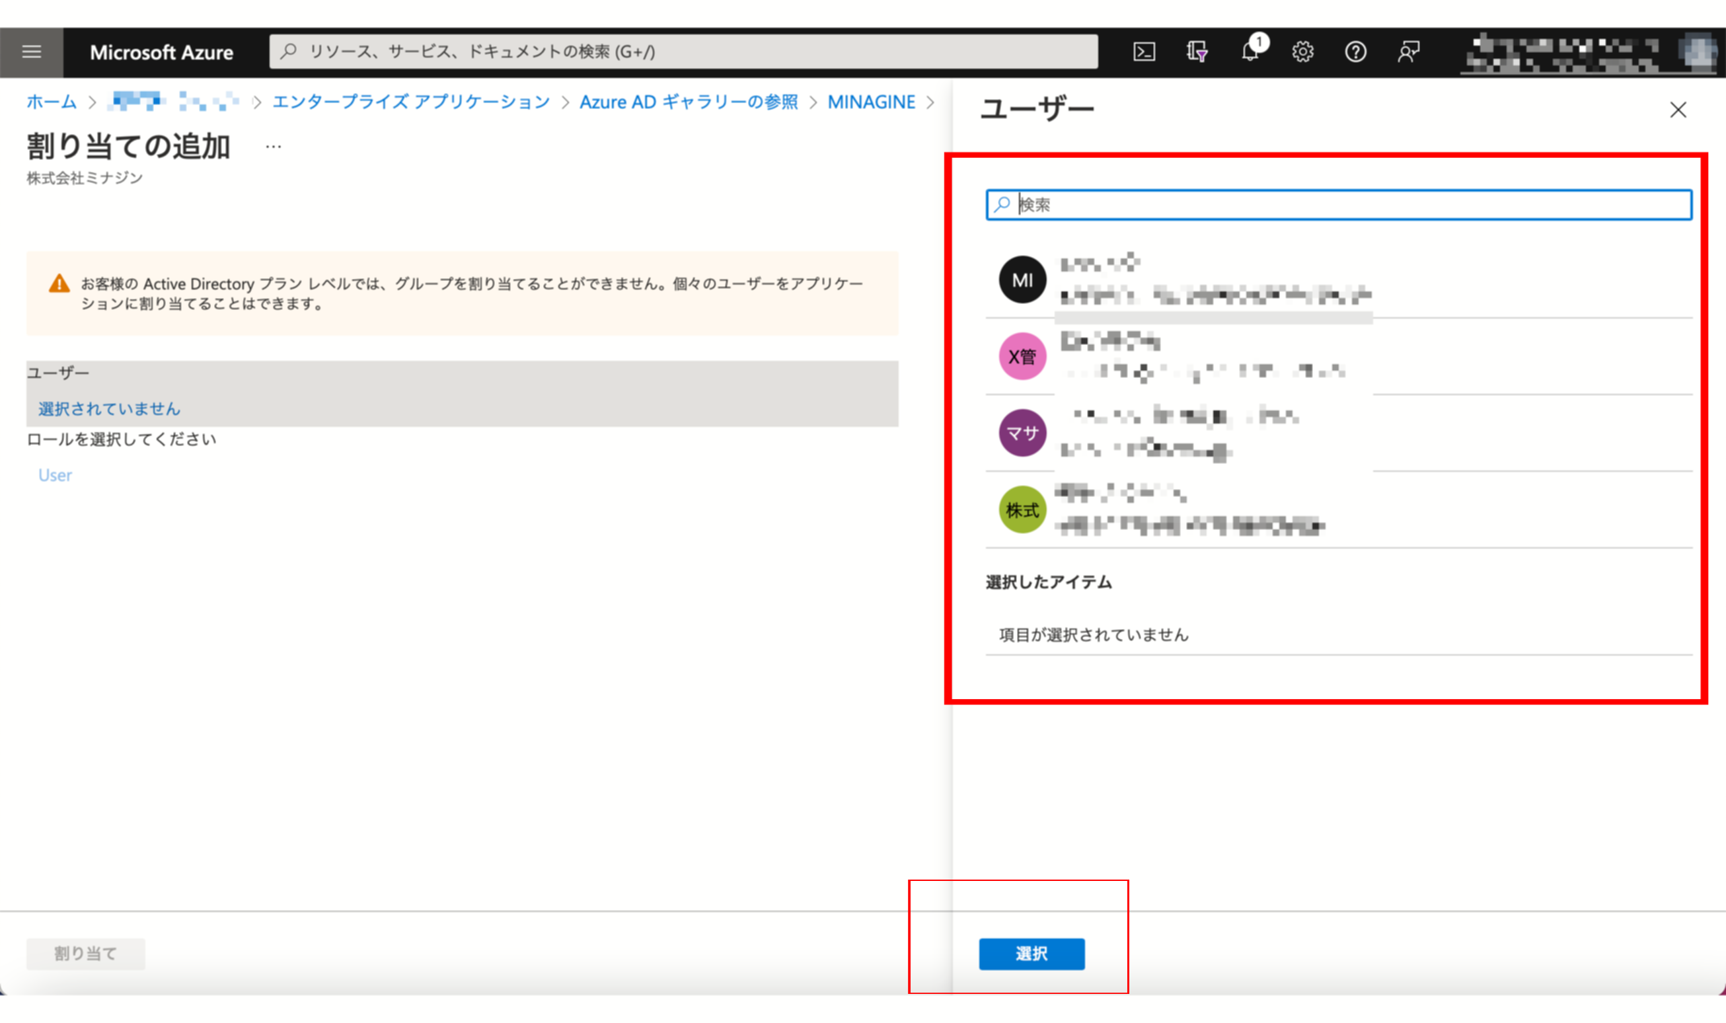Open the Azure AD ギャラリーの参照 breadcrumb

pyautogui.click(x=688, y=102)
